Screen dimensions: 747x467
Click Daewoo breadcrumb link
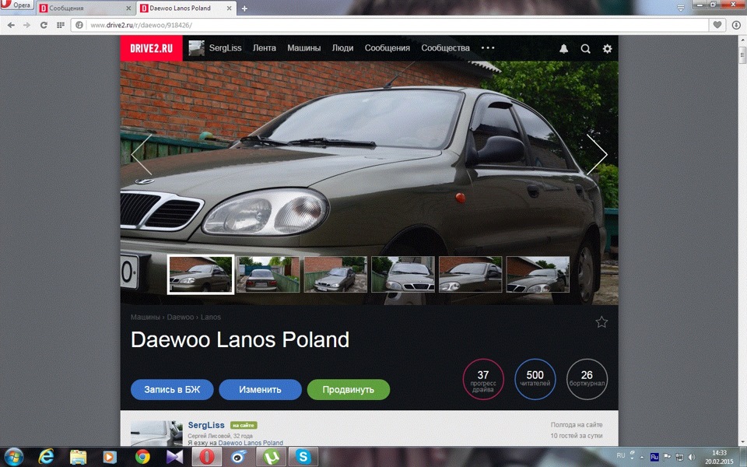tap(180, 317)
